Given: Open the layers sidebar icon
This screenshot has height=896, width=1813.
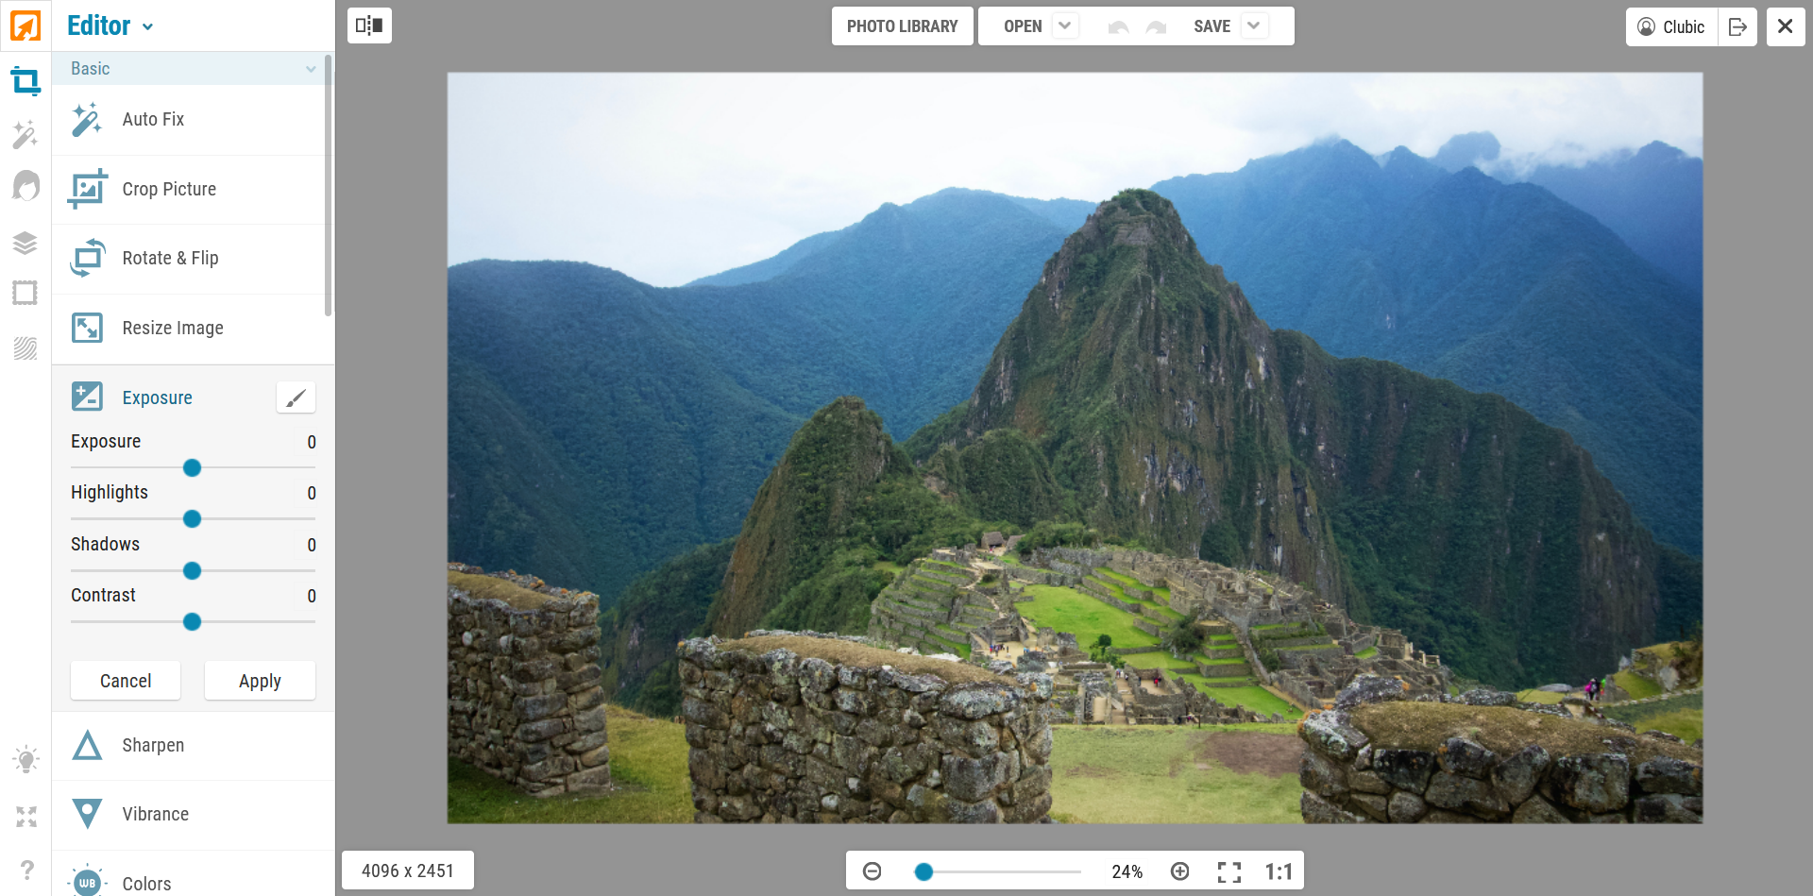Looking at the screenshot, I should 25,243.
